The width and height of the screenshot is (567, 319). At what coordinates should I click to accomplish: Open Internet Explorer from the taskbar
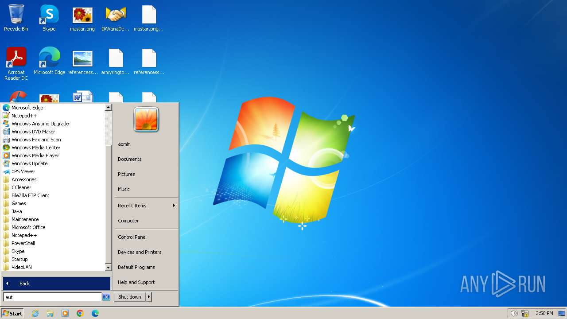coord(35,313)
